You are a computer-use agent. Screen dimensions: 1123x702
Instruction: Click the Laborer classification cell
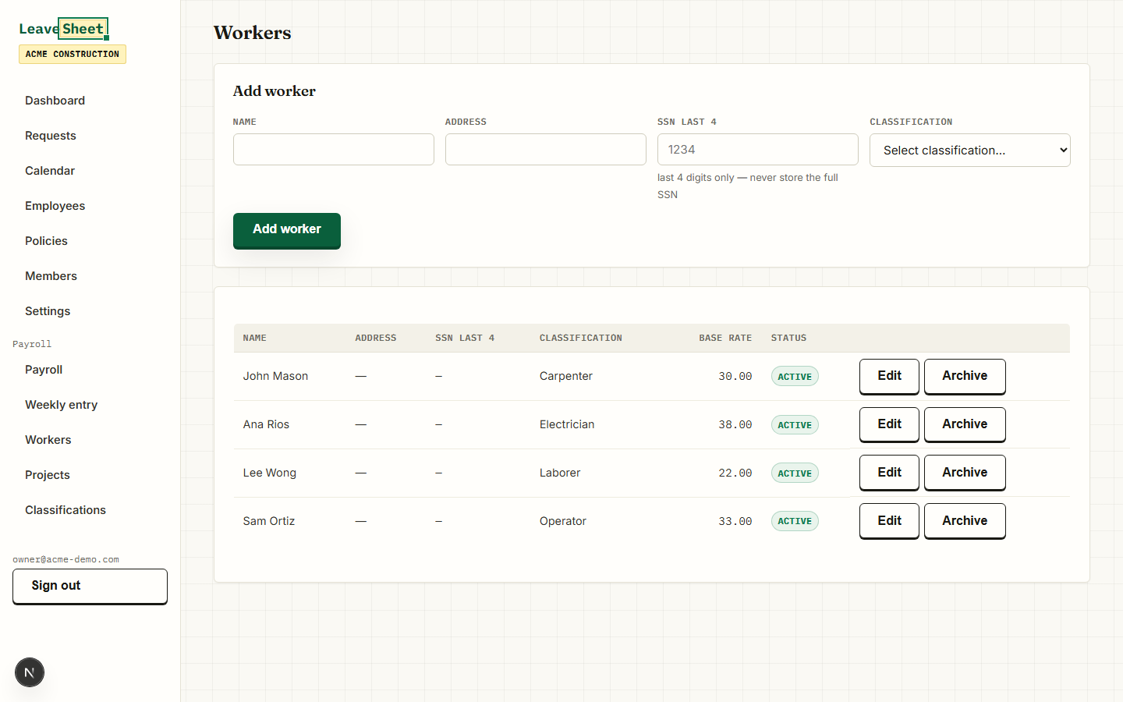(x=560, y=473)
